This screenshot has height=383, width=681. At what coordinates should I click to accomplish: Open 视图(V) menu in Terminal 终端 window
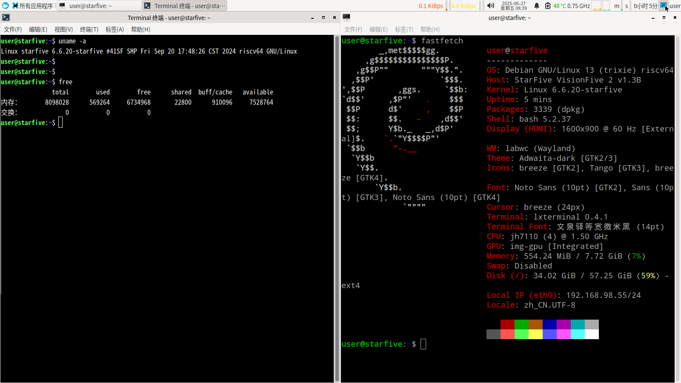pyautogui.click(x=63, y=29)
